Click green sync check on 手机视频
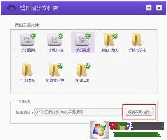The height and width of the screenshot is (140, 167). coord(88,35)
